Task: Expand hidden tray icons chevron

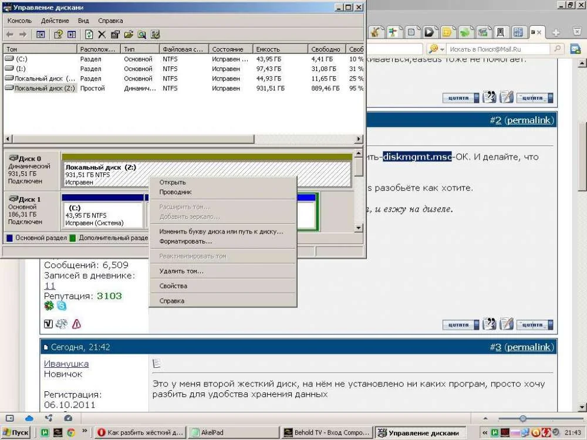Action: 485,432
